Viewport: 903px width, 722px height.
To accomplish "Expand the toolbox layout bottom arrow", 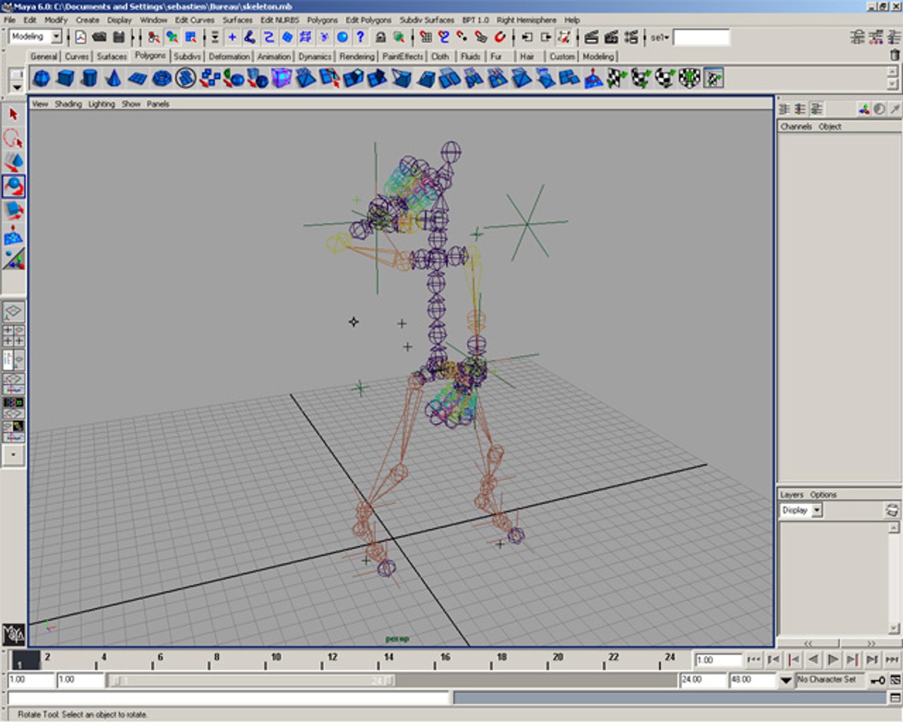I will click(x=13, y=455).
